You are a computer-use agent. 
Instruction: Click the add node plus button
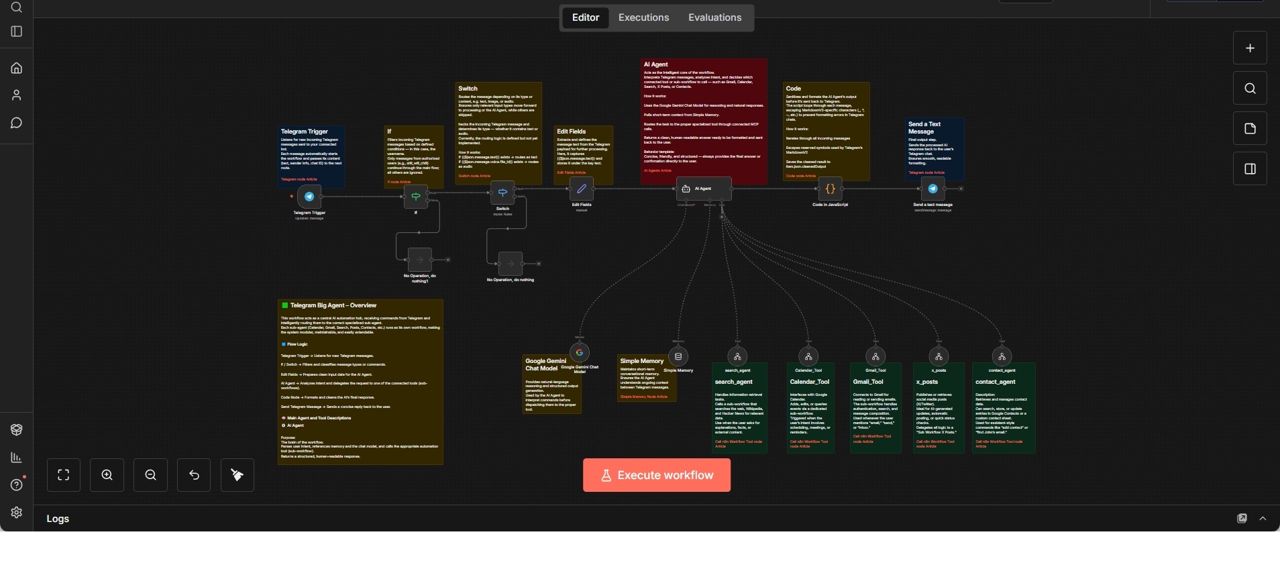[x=1250, y=48]
